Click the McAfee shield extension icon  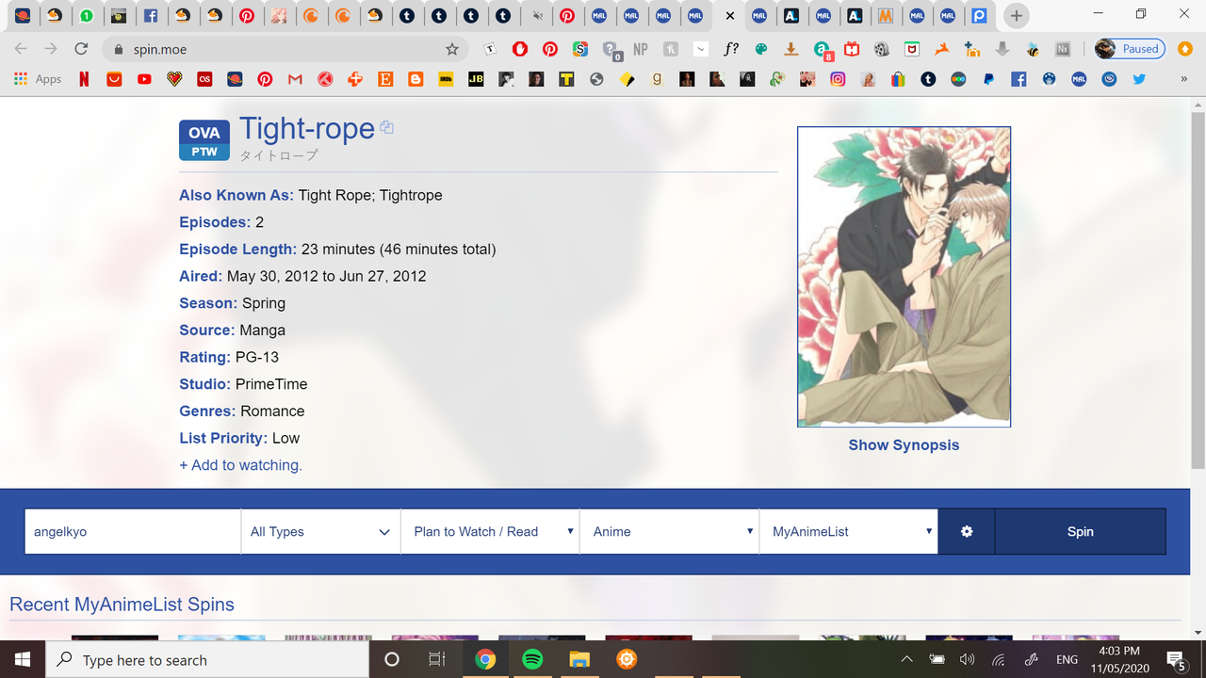(912, 49)
